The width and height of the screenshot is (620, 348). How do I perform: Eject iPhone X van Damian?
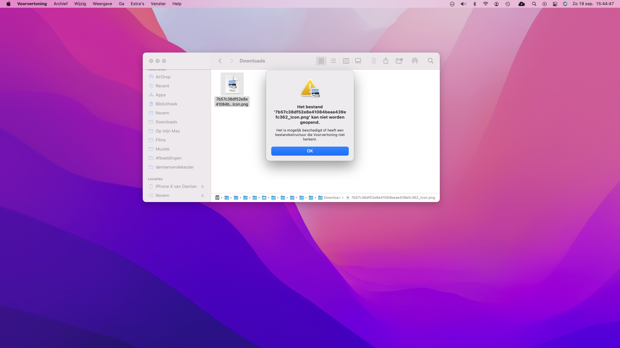(x=202, y=187)
